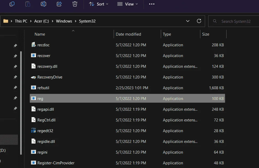Select the regedt32 application icon

[x=34, y=130]
